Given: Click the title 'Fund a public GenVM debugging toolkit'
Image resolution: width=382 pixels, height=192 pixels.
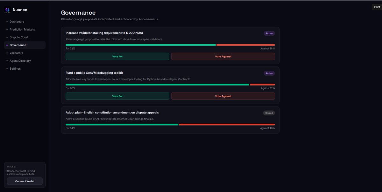Looking at the screenshot, I should 94,73.
